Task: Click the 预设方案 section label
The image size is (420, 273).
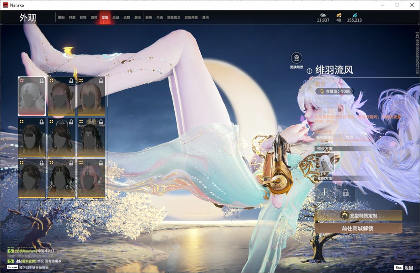Action: pyautogui.click(x=325, y=149)
